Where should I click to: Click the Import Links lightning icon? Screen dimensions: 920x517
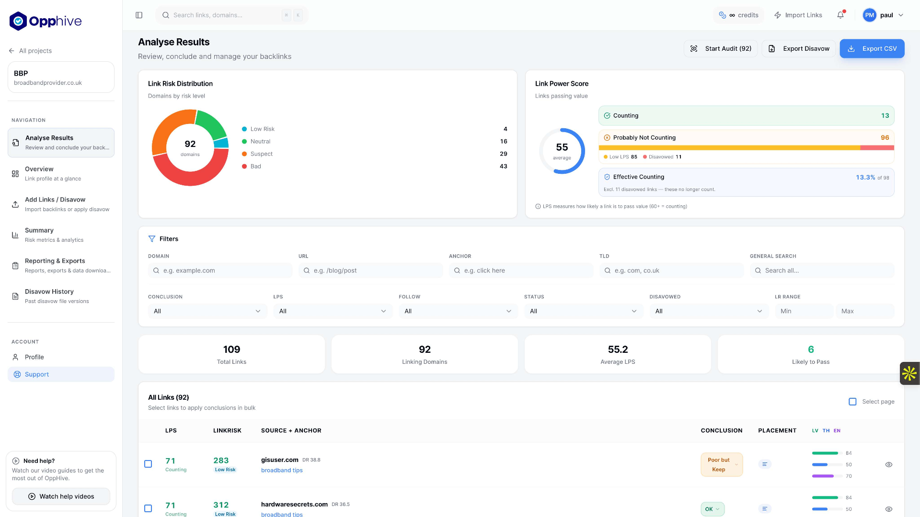click(778, 15)
